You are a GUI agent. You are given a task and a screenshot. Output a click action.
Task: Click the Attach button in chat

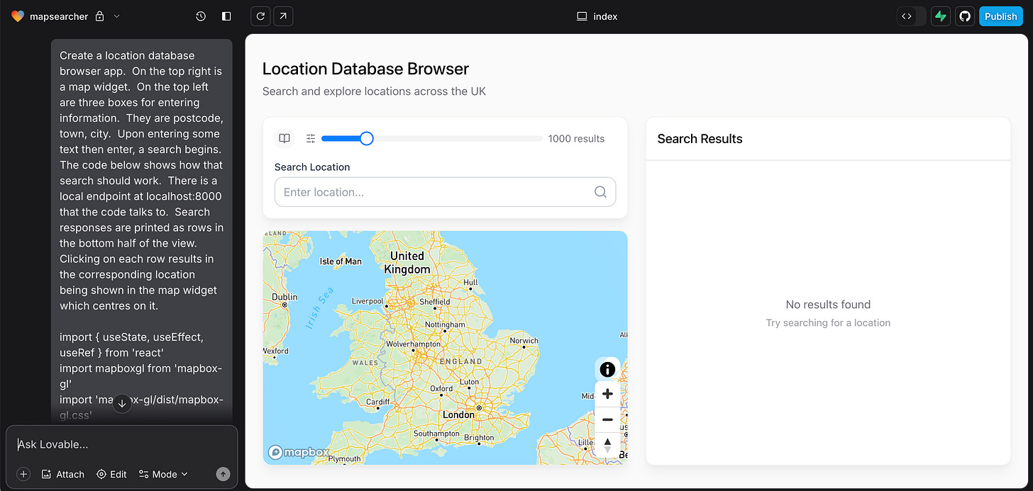(62, 474)
